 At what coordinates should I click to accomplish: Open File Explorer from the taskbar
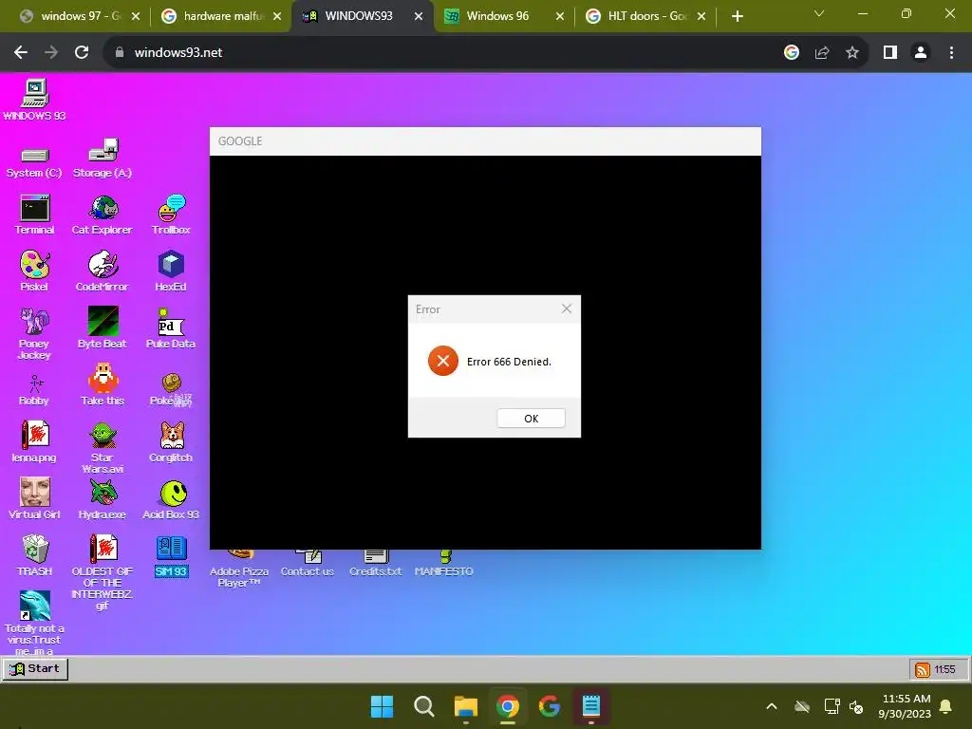click(465, 706)
